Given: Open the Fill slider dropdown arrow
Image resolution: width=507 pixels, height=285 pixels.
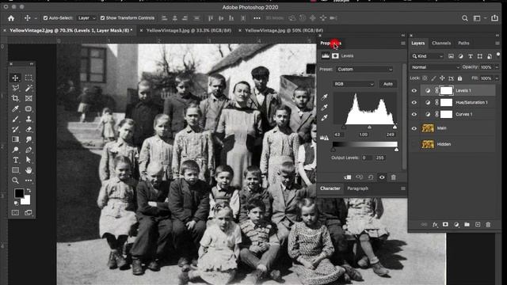Looking at the screenshot, I should click(x=497, y=78).
